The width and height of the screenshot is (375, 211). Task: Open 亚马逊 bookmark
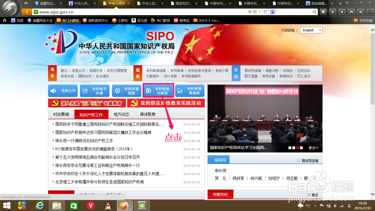(139, 20)
